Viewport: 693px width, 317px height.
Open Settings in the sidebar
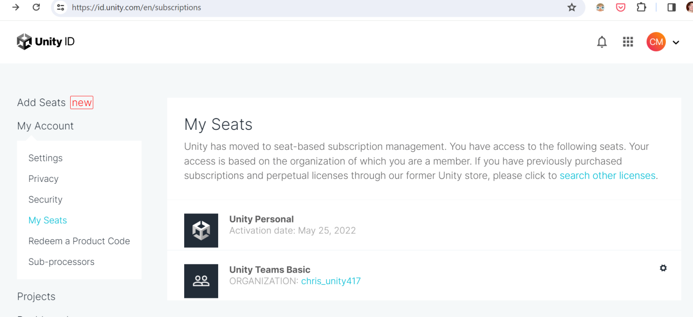point(45,158)
